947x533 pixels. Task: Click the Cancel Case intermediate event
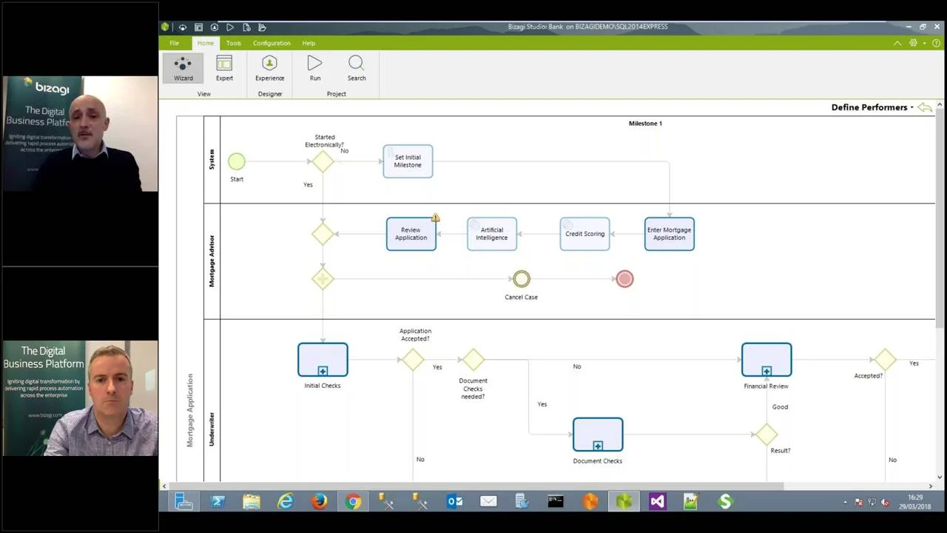522,279
